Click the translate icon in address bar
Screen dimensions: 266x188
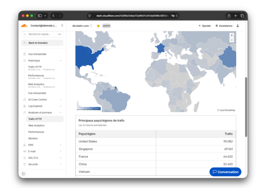point(172,16)
